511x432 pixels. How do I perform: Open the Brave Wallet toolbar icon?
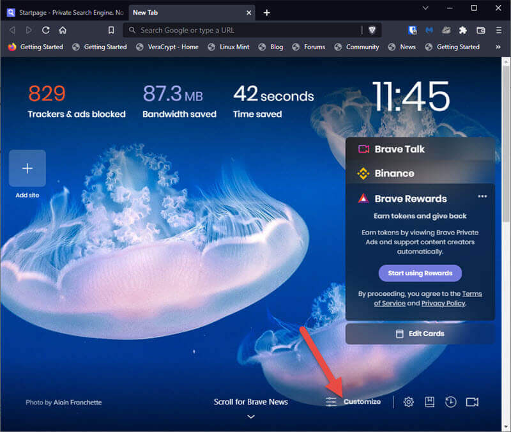pos(481,30)
